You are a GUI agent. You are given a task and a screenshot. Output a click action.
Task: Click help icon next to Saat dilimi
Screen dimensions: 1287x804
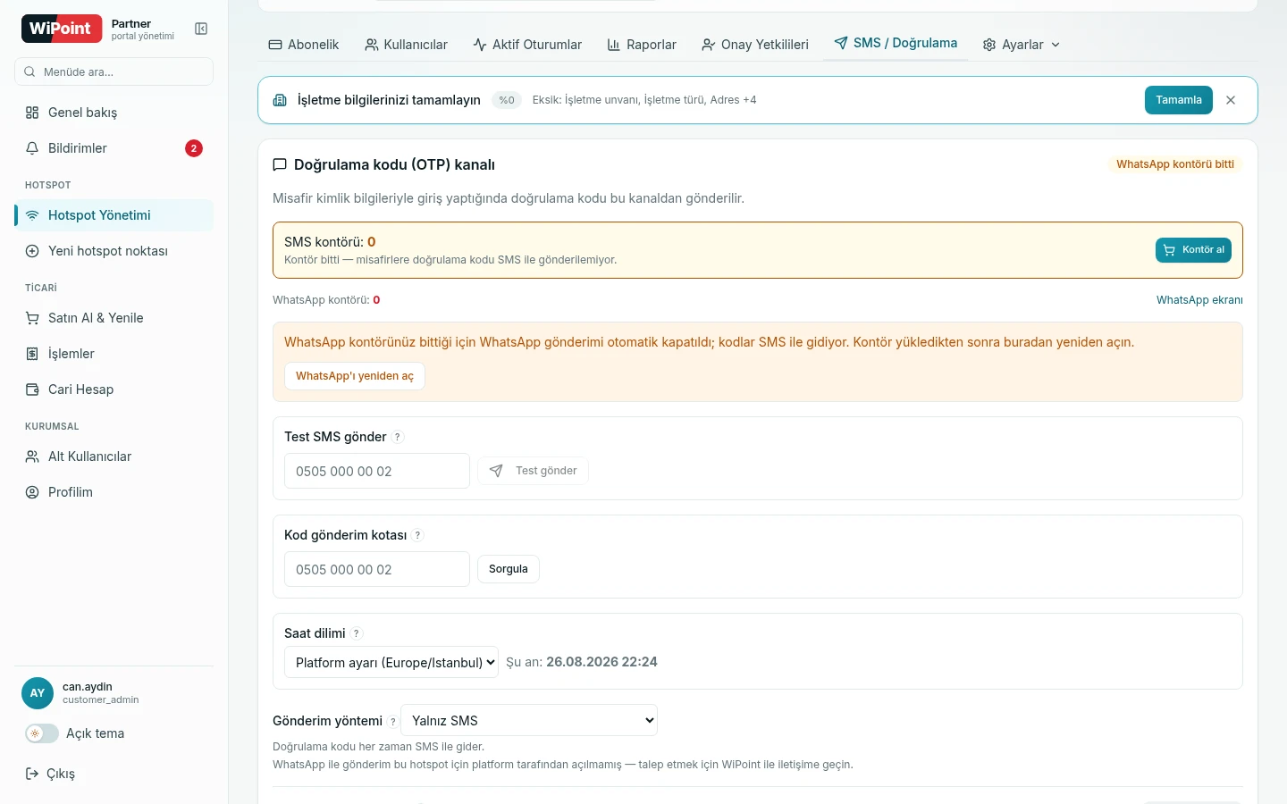click(x=357, y=633)
